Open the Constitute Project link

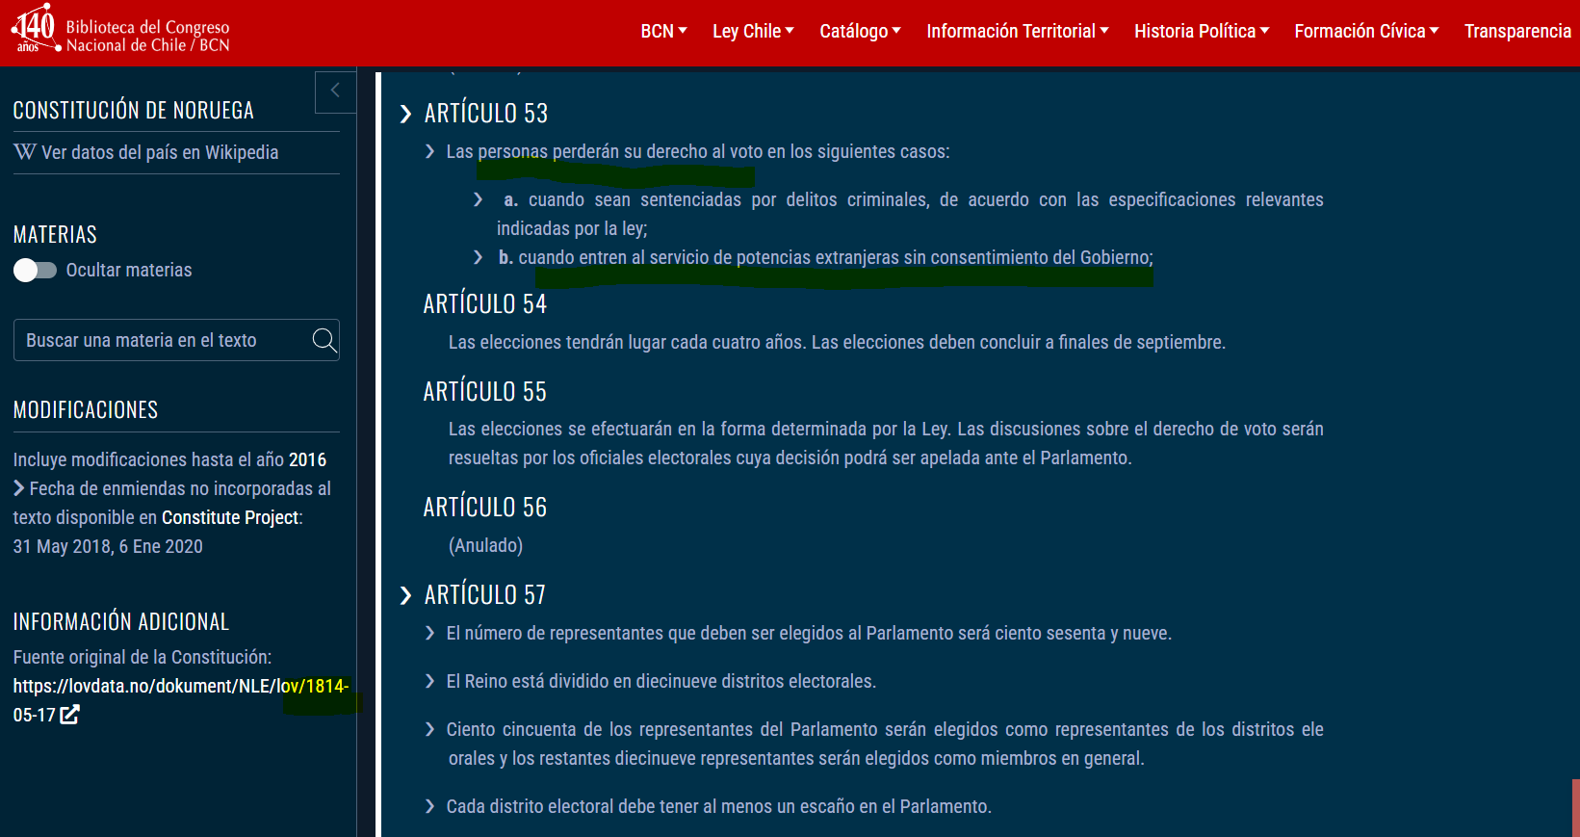(x=230, y=517)
